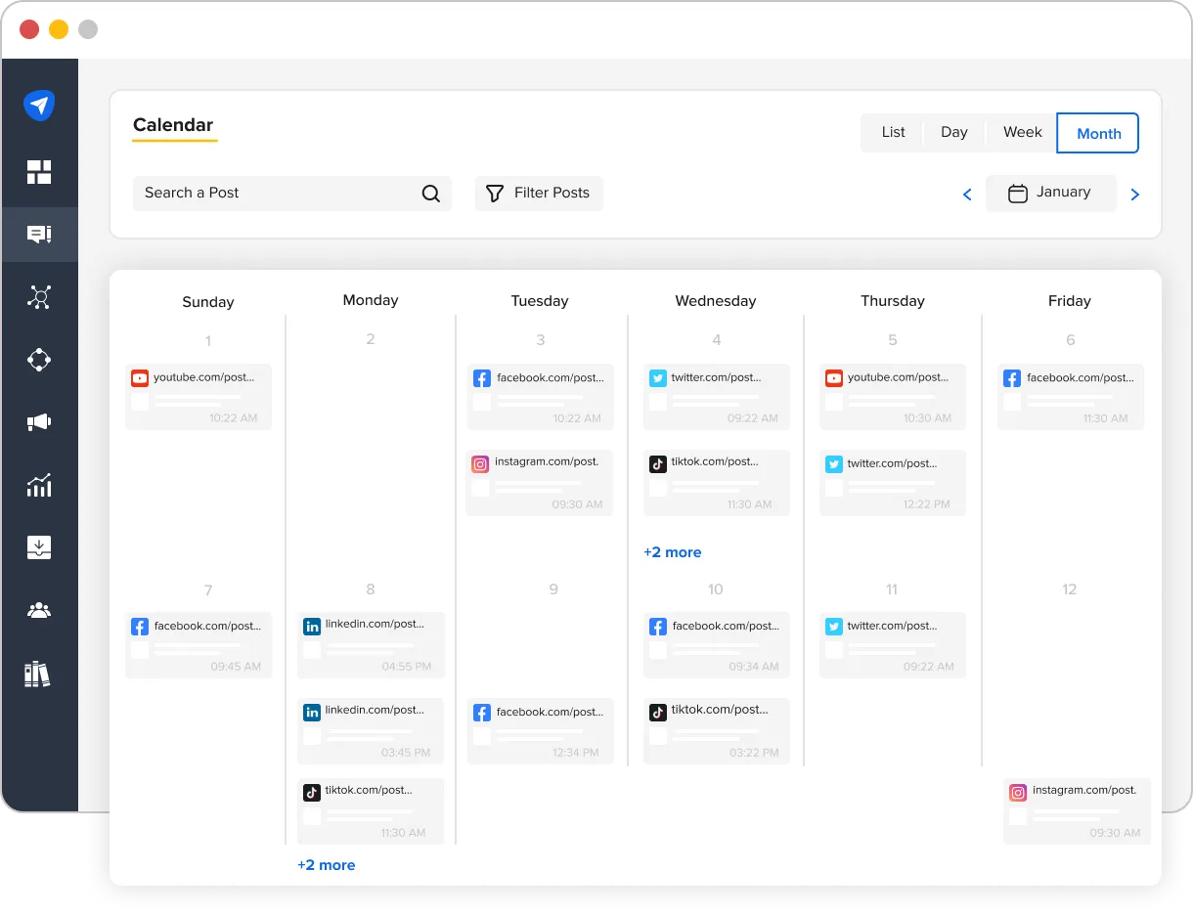Show two more posts under January 8
1193x915 pixels.
[x=327, y=865]
